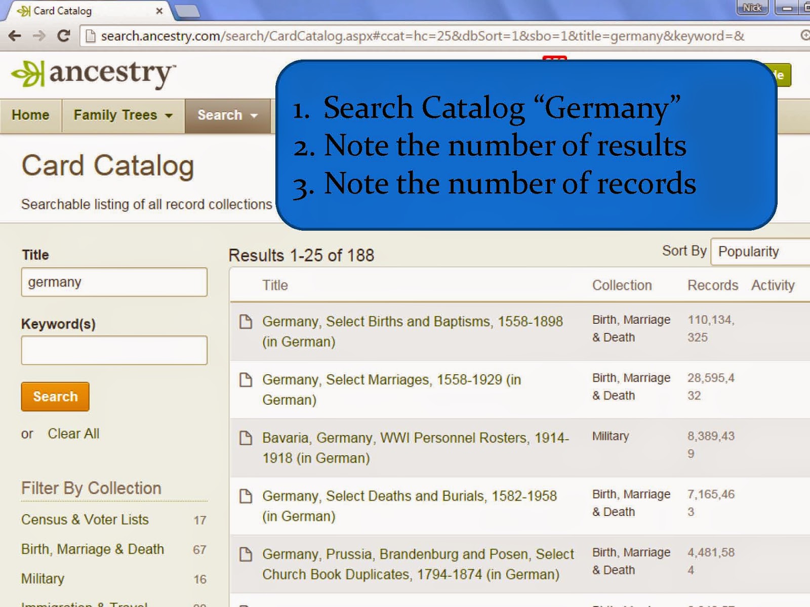This screenshot has width=810, height=607.
Task: Click the Title column header
Action: [275, 285]
